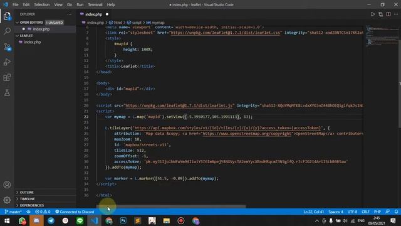Open the Explorer view in activity bar
401x226 pixels.
click(7, 16)
